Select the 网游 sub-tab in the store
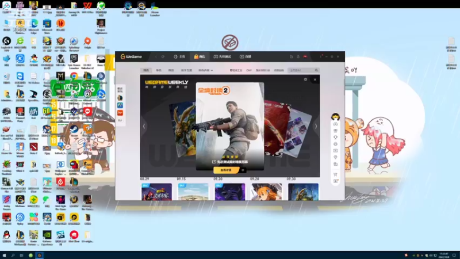Image resolution: width=460 pixels, height=259 pixels. (x=171, y=70)
